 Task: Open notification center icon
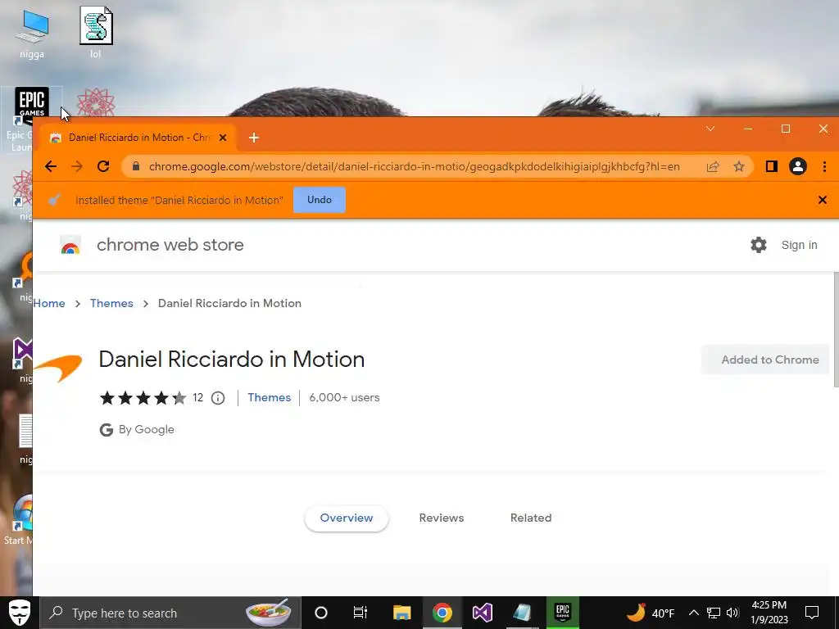click(812, 613)
